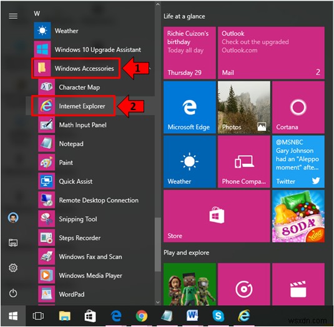The image size is (334, 327).
Task: Click the Chrome icon in the taskbar
Action: tap(142, 316)
